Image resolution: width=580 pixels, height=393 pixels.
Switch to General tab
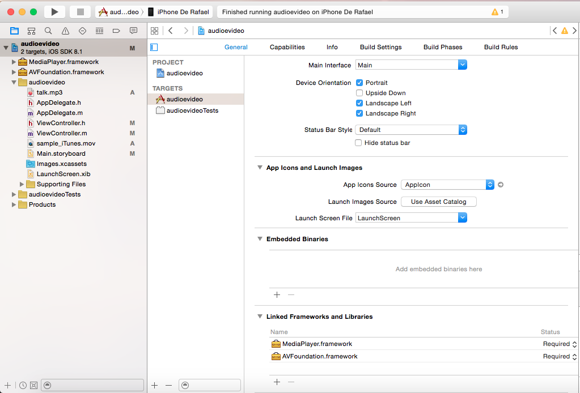click(x=236, y=47)
